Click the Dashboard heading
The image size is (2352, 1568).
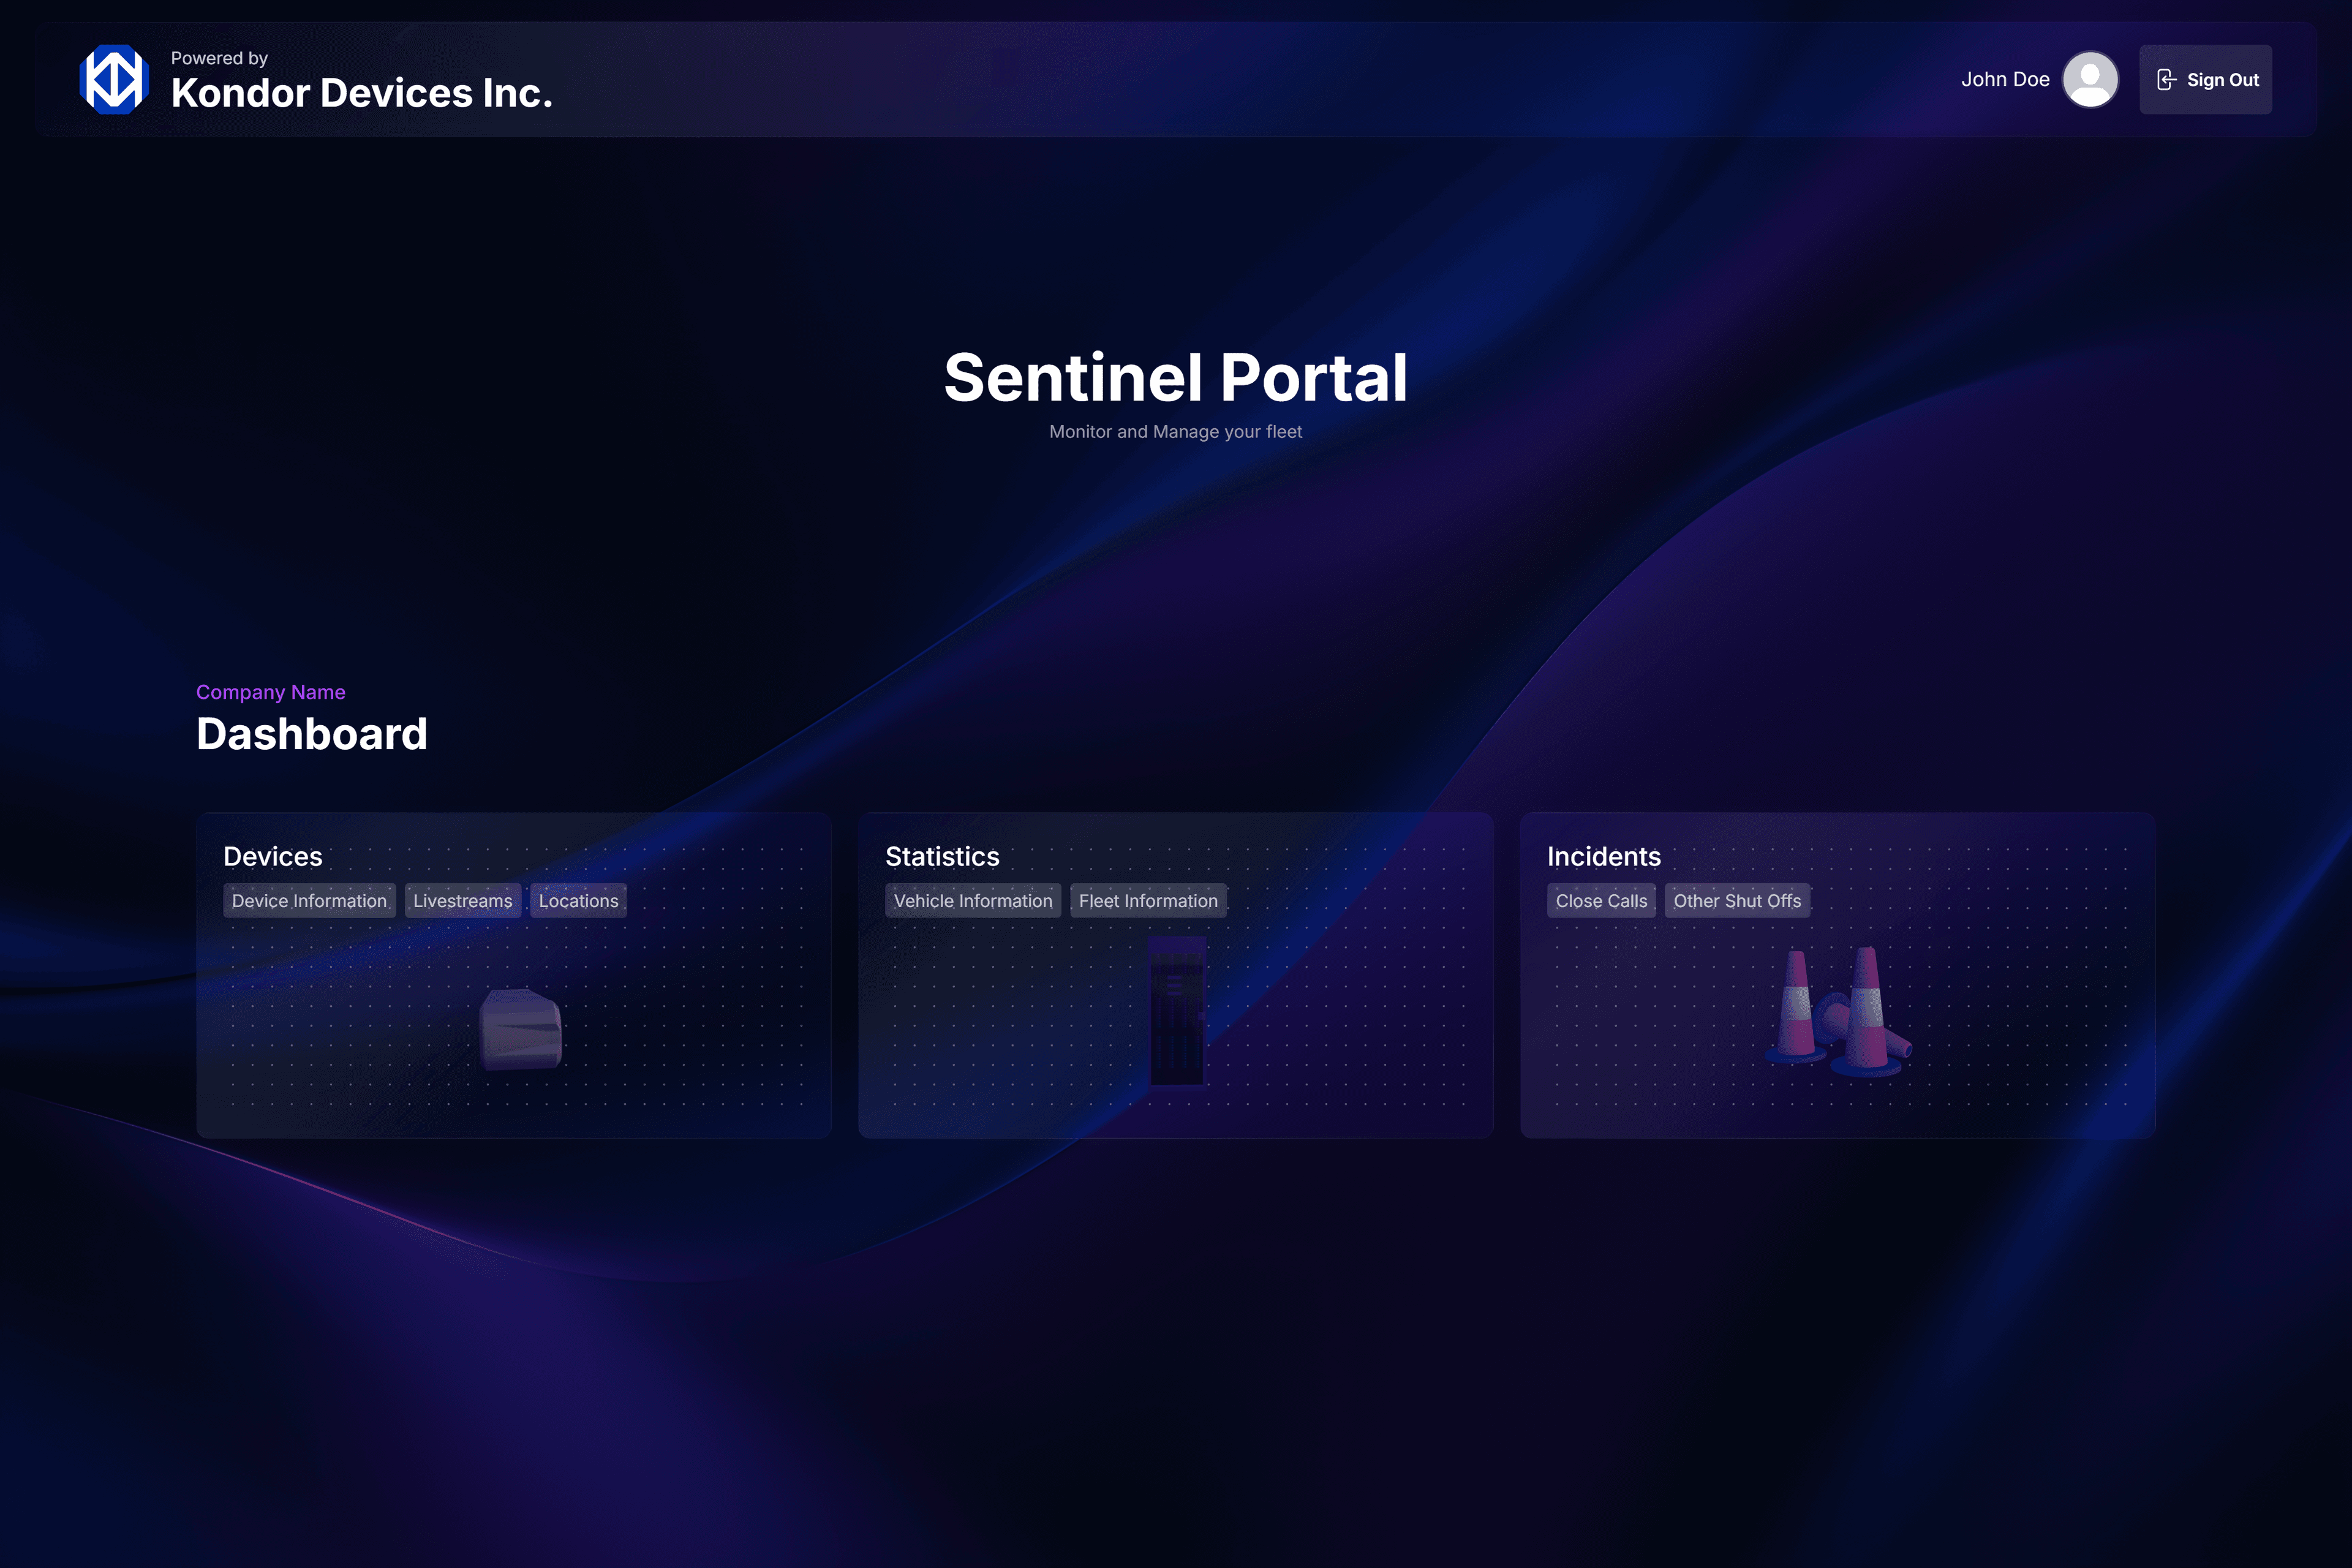tap(311, 734)
